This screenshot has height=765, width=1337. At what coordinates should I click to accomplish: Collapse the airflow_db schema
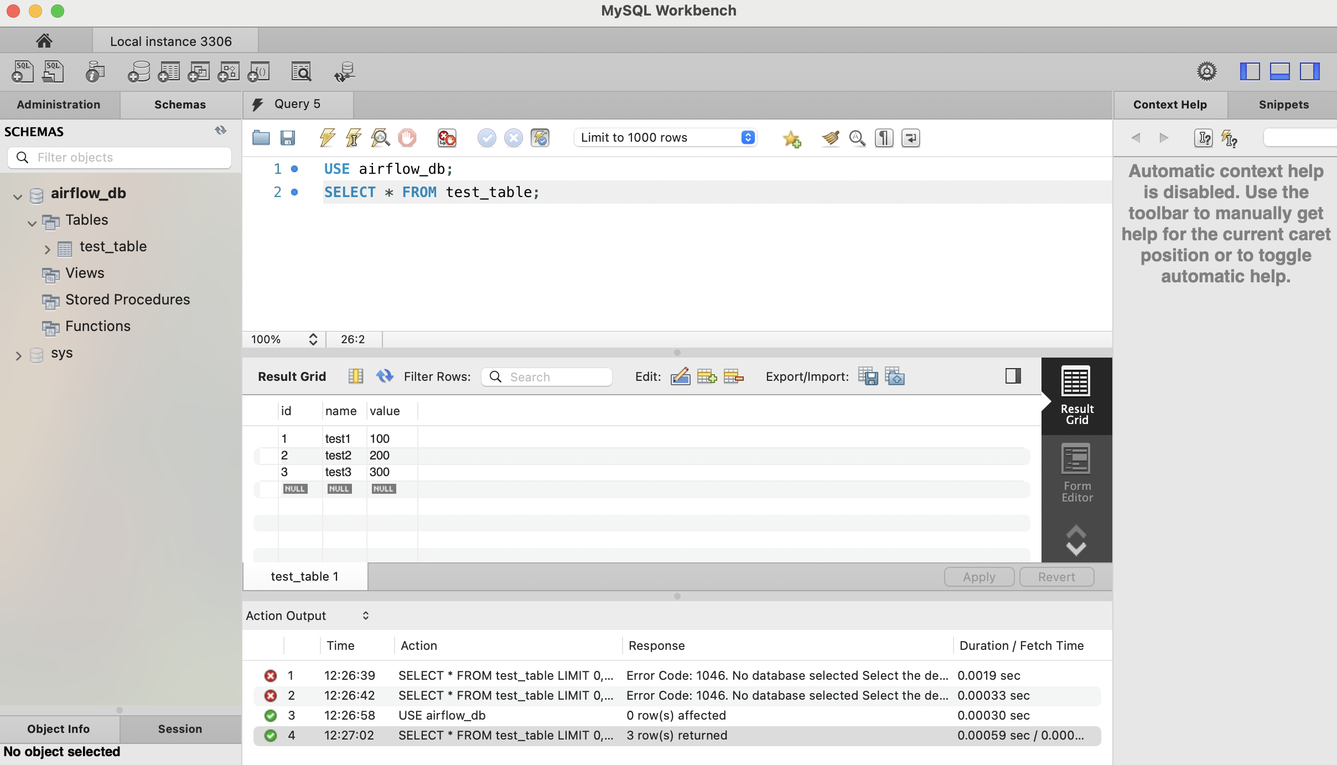pos(18,197)
